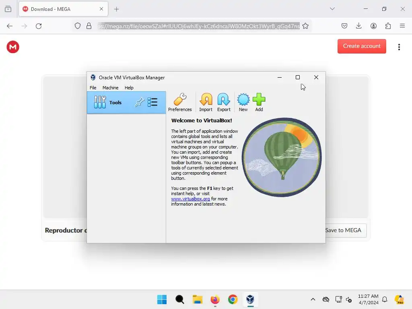The height and width of the screenshot is (309, 412).
Task: Close the Download - MEGA tab
Action: pos(101,9)
